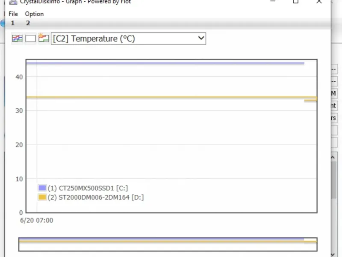Viewport: 342px width, 257px height.
Task: Click the yellow ST2000DM006 legend swatch
Action: (42, 197)
